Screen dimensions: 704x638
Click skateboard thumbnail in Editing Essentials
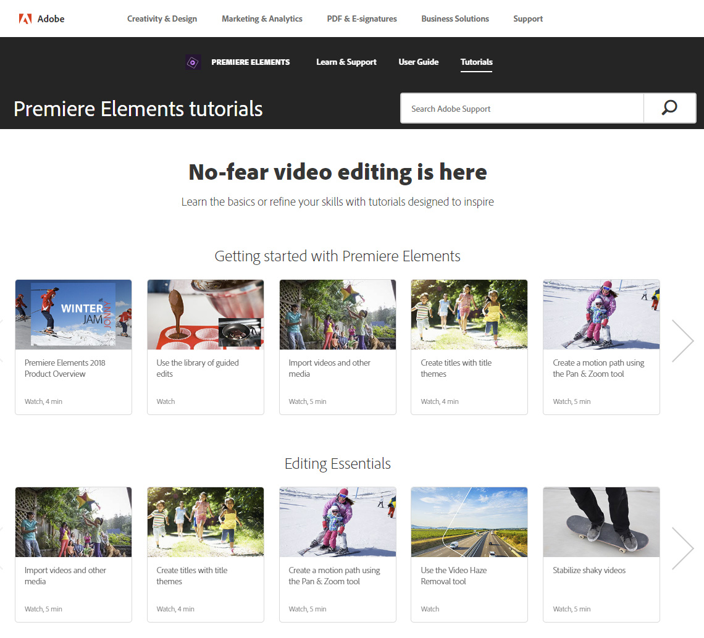(x=601, y=522)
